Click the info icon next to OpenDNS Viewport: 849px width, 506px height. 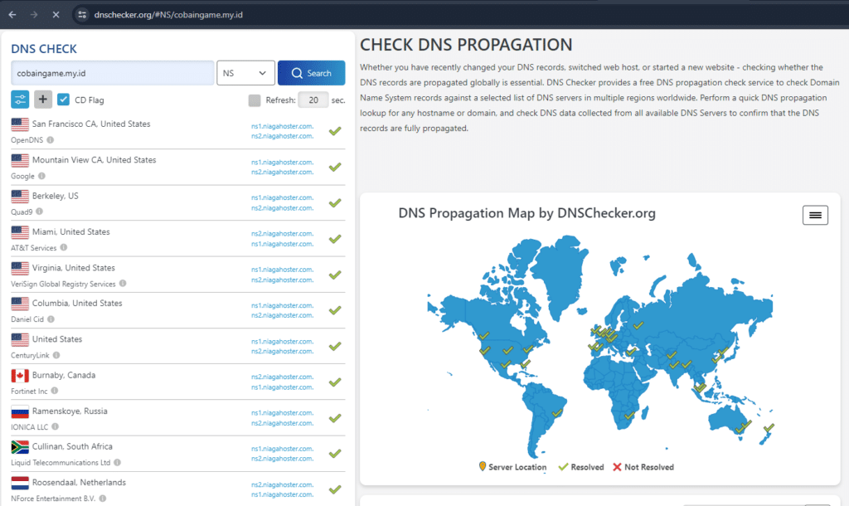point(51,139)
